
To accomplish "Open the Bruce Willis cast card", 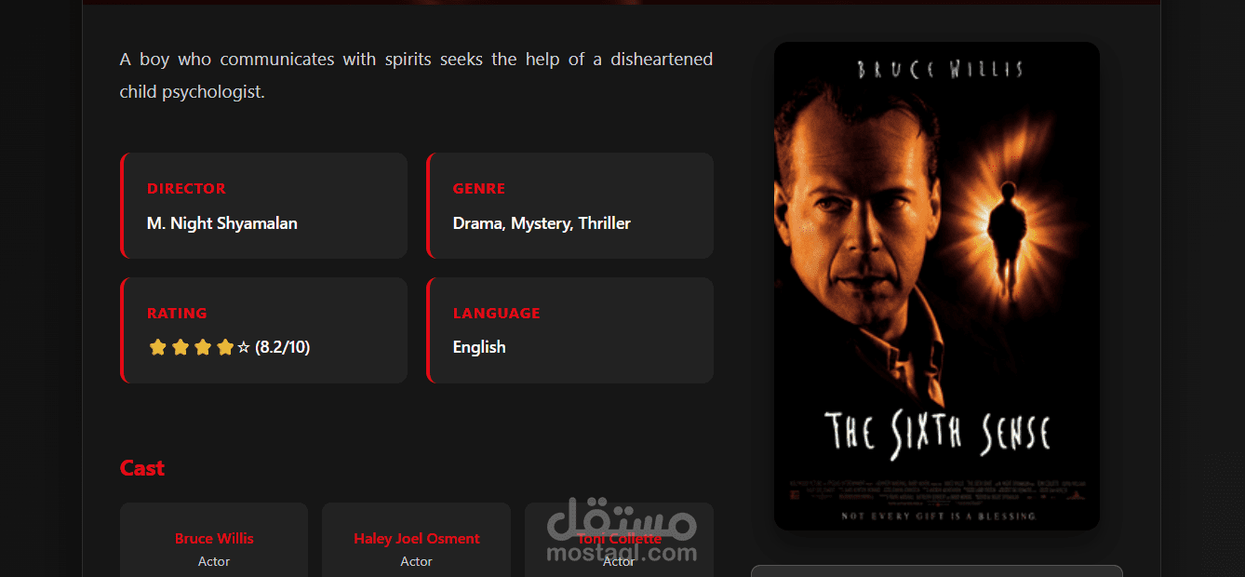I will (214, 540).
